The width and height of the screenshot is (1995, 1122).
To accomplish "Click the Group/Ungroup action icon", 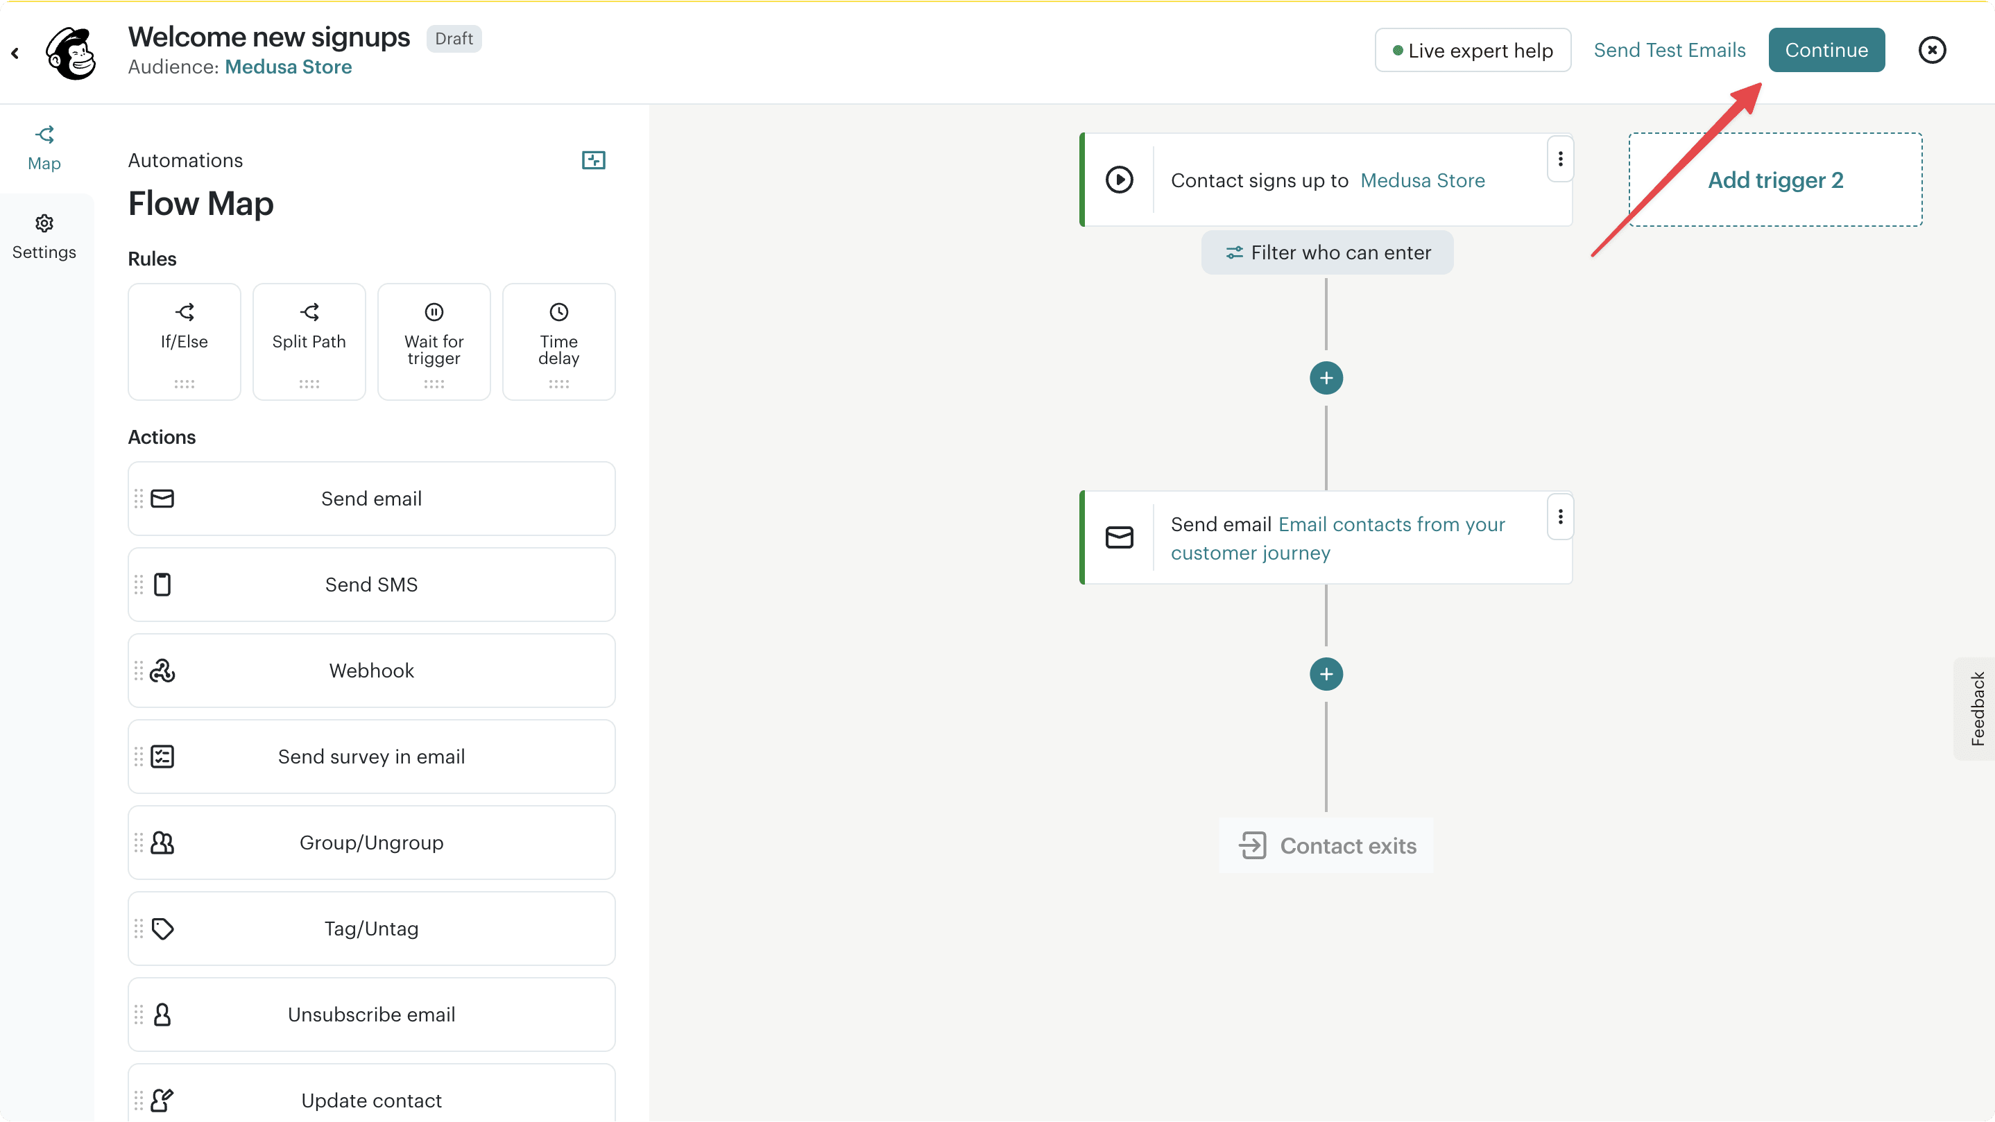I will coord(162,843).
